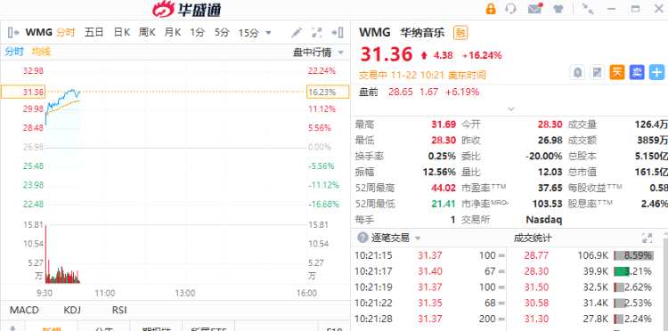
Task: Expand chart to fullscreen icon
Action: tap(316, 32)
